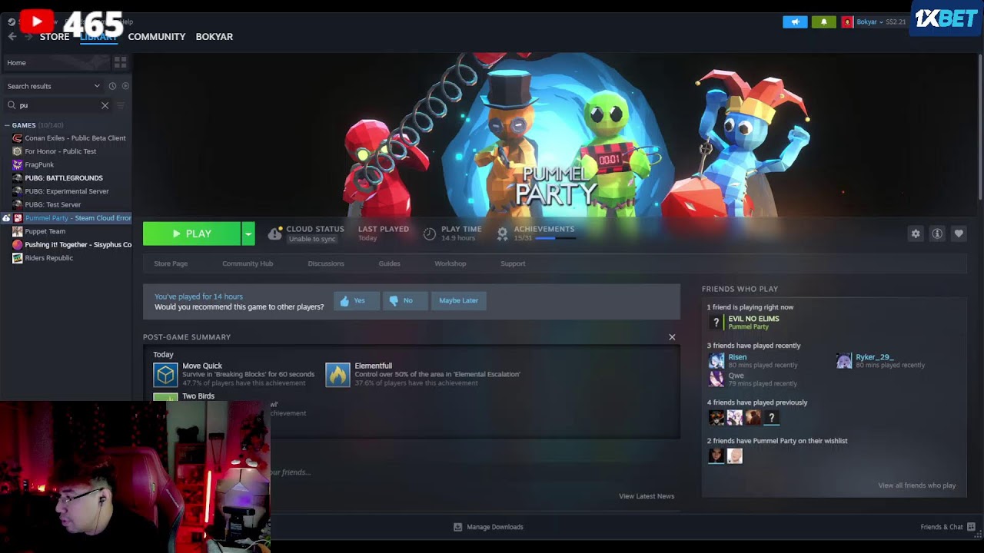The image size is (984, 553).
Task: Open Move Quick achievement icon
Action: point(165,375)
